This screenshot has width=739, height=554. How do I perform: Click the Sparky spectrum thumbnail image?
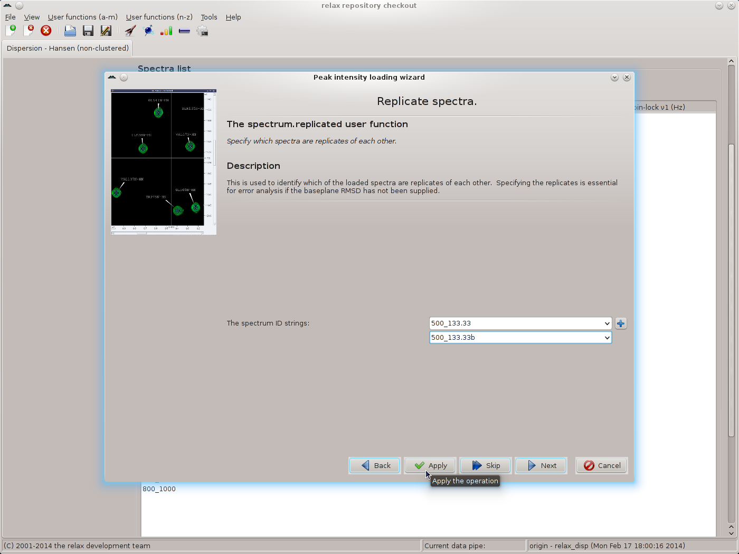pyautogui.click(x=163, y=161)
